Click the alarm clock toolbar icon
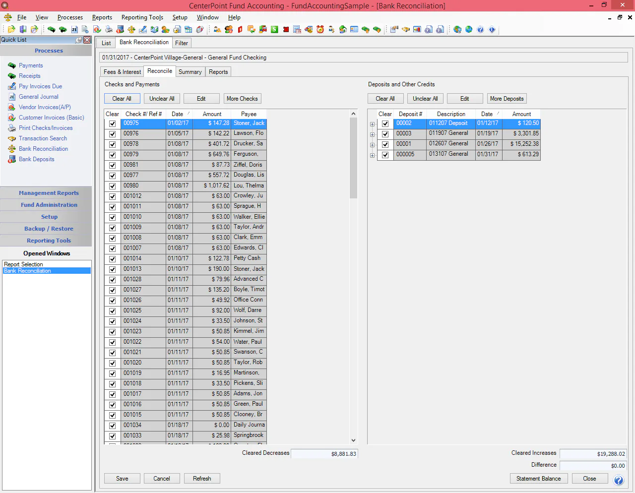 (320, 30)
